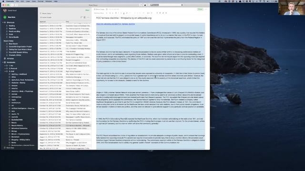
Task: Open the Social Media Game note
Action: pyautogui.click(x=65, y=103)
